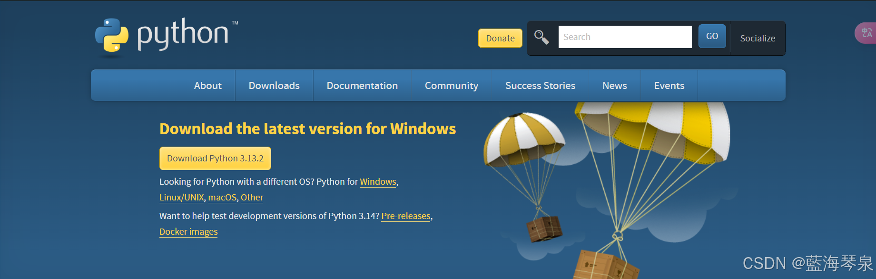Follow the Linux/UNIX link

coord(182,198)
